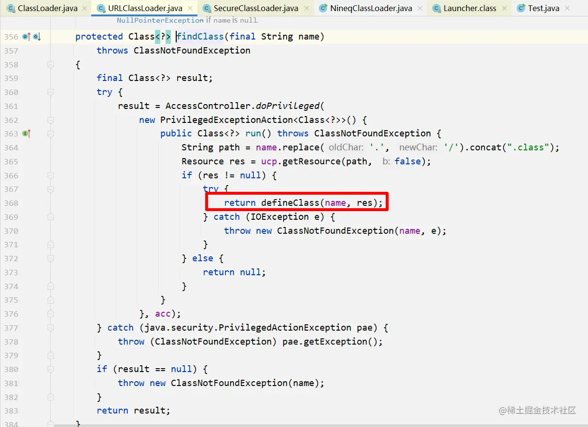Click the fold end marker at line 369
Viewport: 588px width, 427px height.
50,217
